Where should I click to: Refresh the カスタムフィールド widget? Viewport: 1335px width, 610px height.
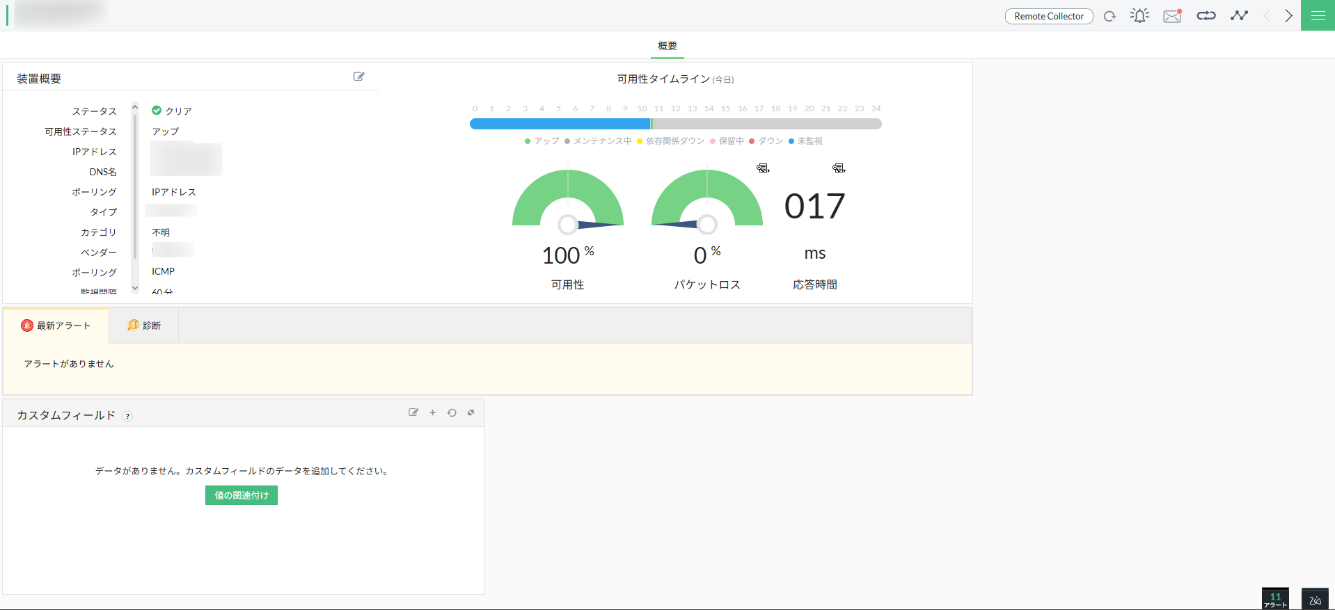click(x=452, y=412)
